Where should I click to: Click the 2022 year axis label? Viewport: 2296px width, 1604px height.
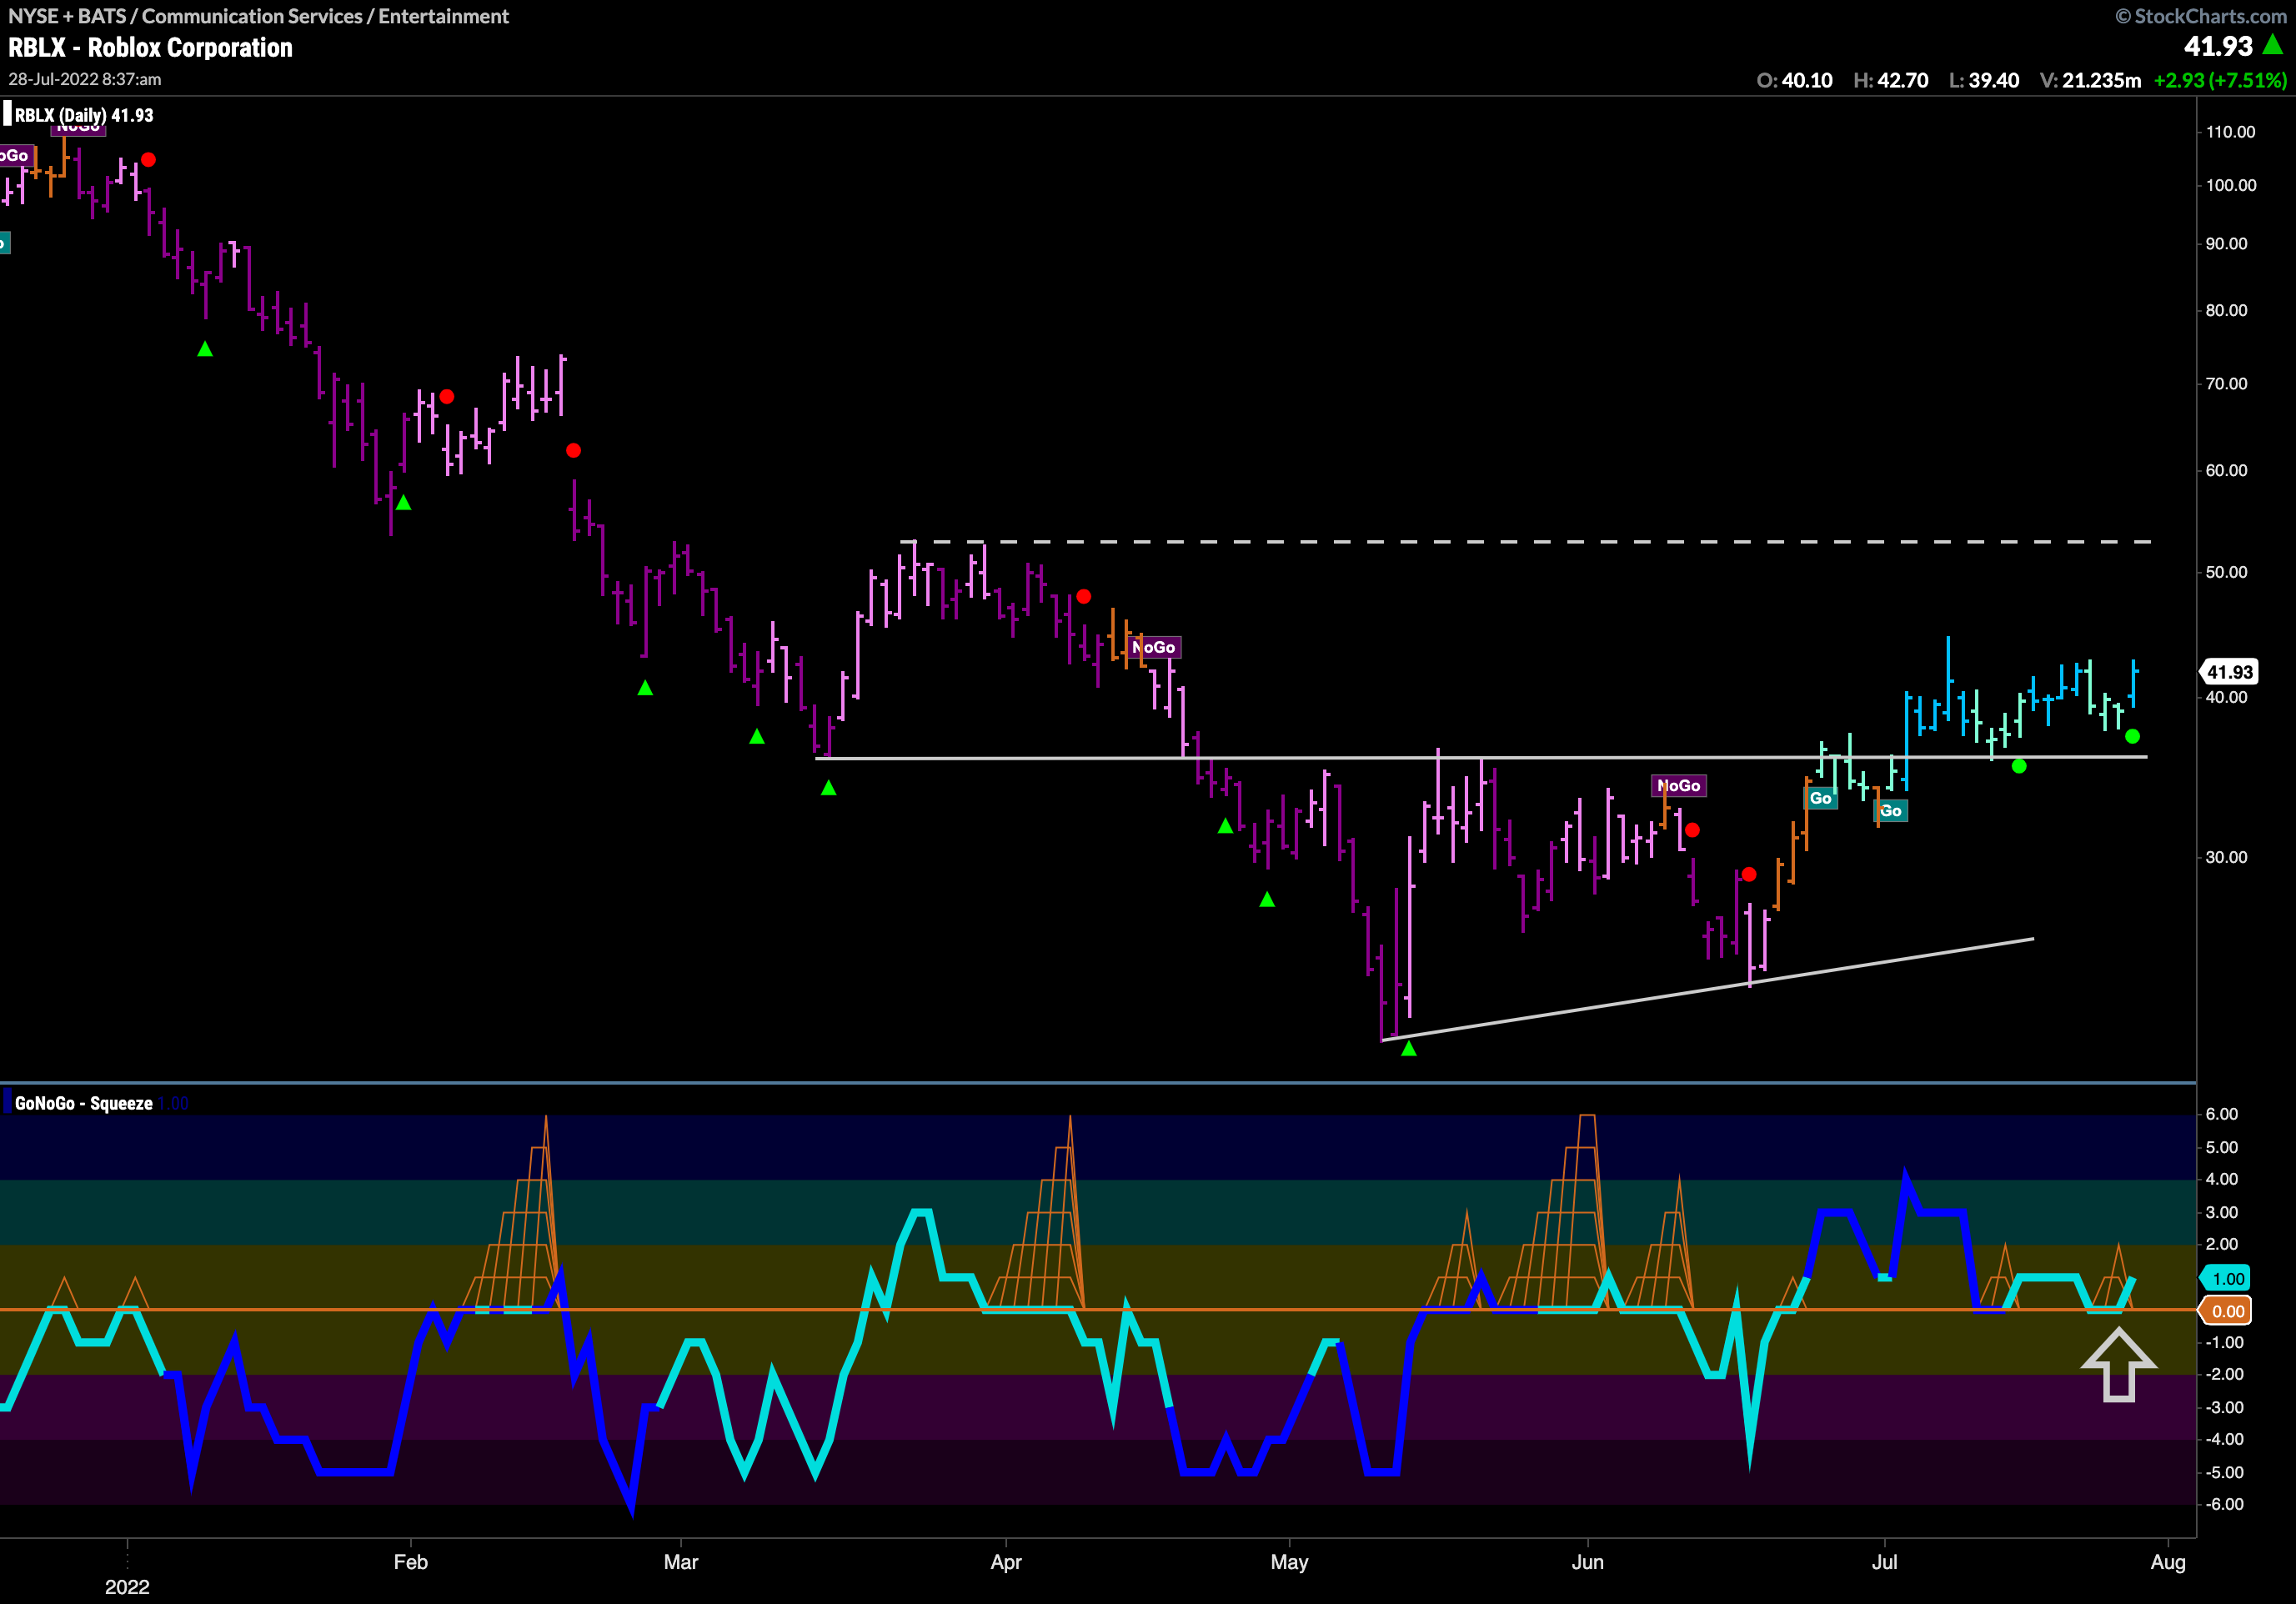127,1587
